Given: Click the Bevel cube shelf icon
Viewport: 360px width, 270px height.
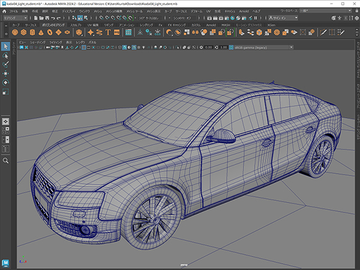Looking at the screenshot, I should click(x=259, y=32).
